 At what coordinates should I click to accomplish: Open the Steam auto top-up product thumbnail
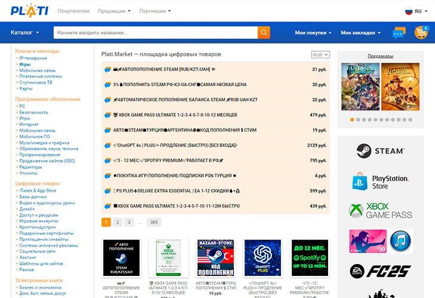pyautogui.click(x=121, y=258)
